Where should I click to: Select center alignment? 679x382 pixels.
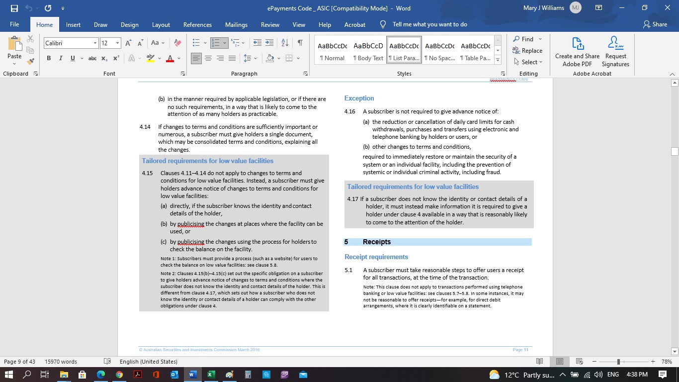[x=208, y=58]
